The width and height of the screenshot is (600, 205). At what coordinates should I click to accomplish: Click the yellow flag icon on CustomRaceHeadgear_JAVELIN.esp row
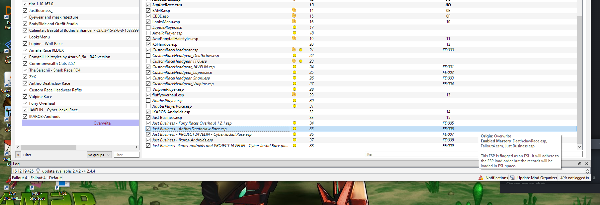(295, 67)
